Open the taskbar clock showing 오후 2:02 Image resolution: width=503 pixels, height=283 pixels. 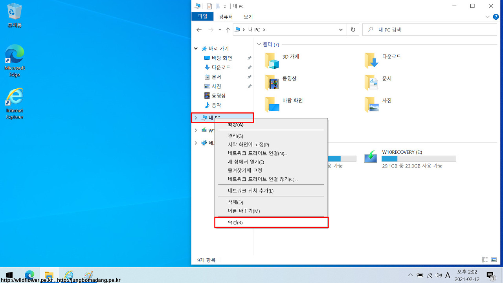point(467,275)
